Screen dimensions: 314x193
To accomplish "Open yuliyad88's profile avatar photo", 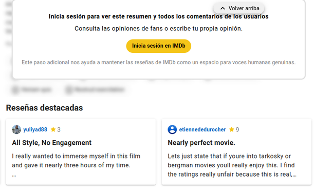I will click(16, 129).
